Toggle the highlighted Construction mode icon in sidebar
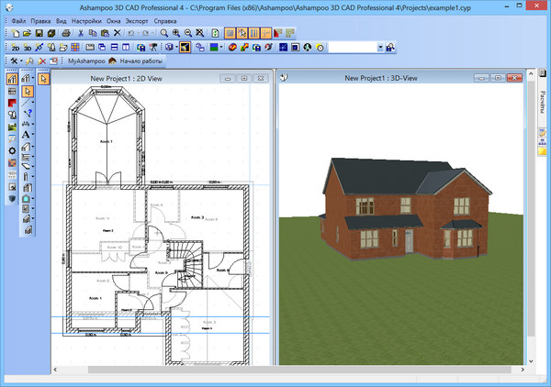551x387 pixels. pos(12,80)
